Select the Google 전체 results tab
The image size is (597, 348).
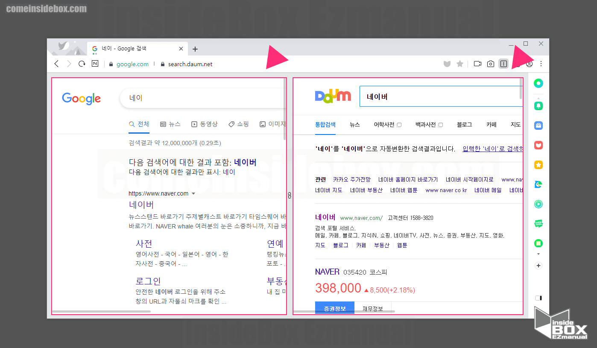pos(139,124)
